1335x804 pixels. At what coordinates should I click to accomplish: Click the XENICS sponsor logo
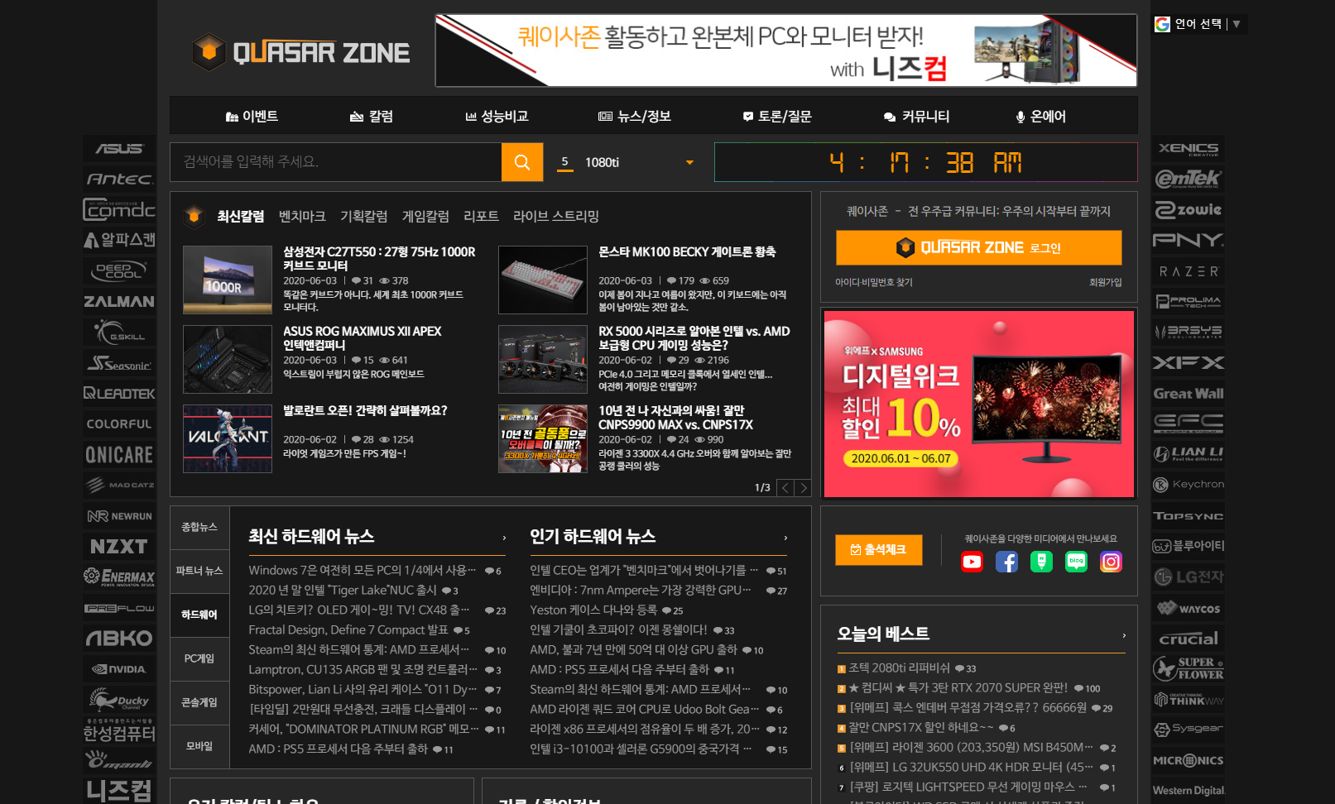click(x=1189, y=149)
